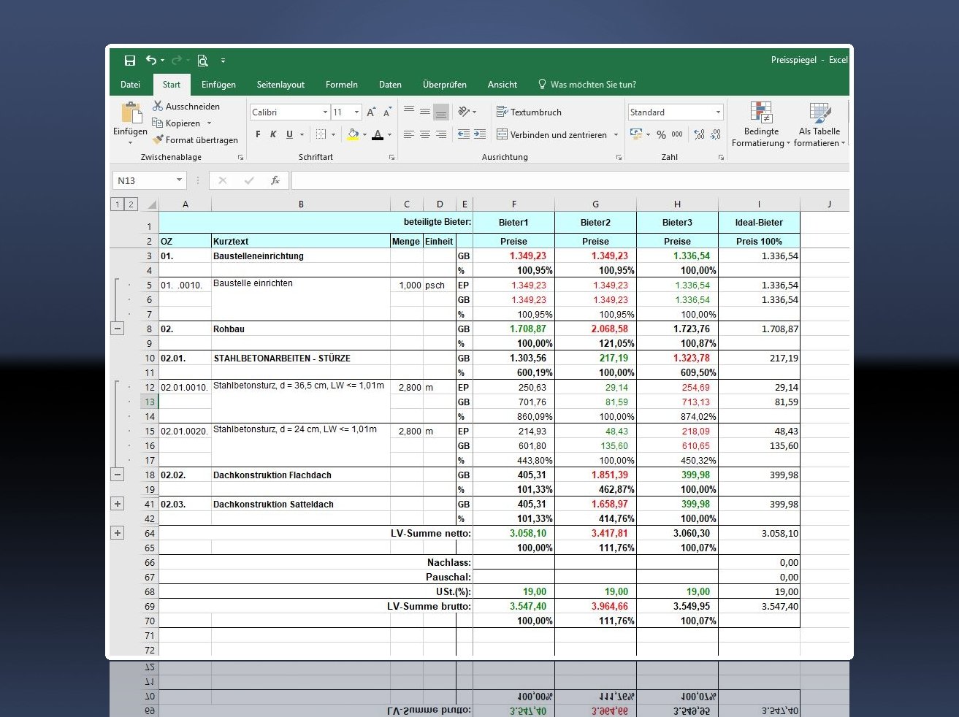959x717 pixels.
Task: Click the Als Tabelle formatieren icon
Action: tap(819, 113)
